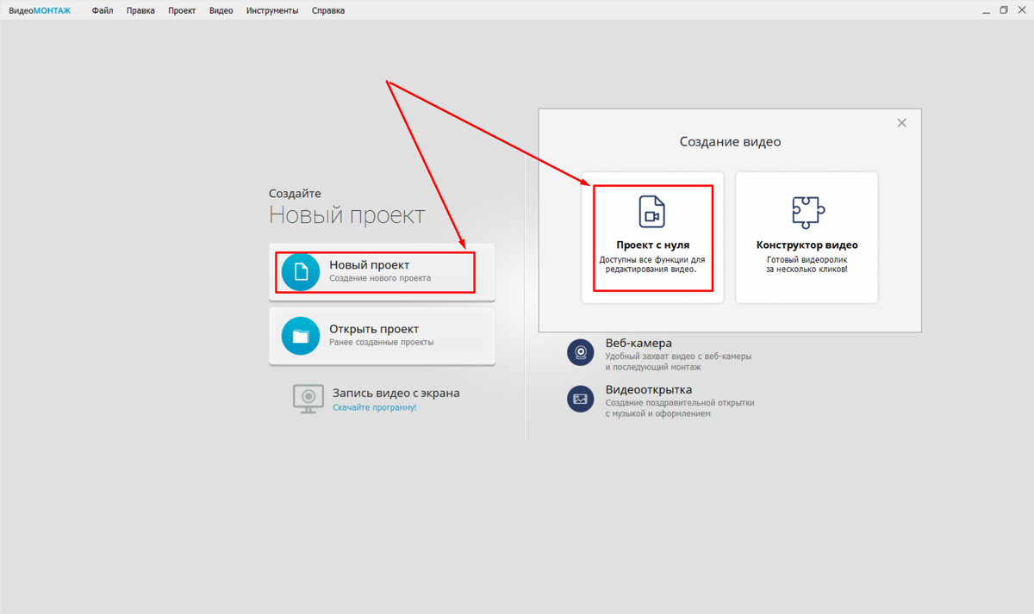
Task: Follow the Скачайте программу! link
Action: coord(375,407)
